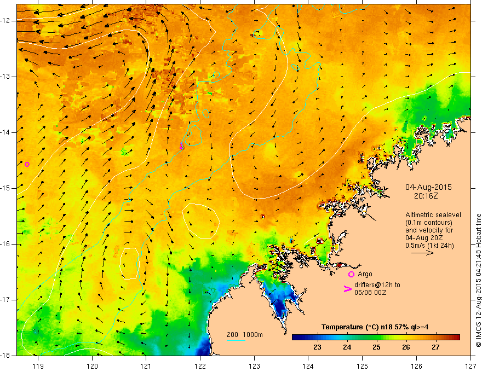The width and height of the screenshot is (482, 372).
Task: Click the '20:16Z' time label
Action: (426, 195)
